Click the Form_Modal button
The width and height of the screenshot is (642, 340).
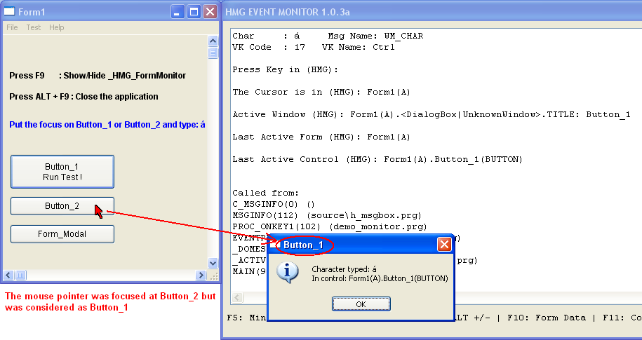pos(62,234)
